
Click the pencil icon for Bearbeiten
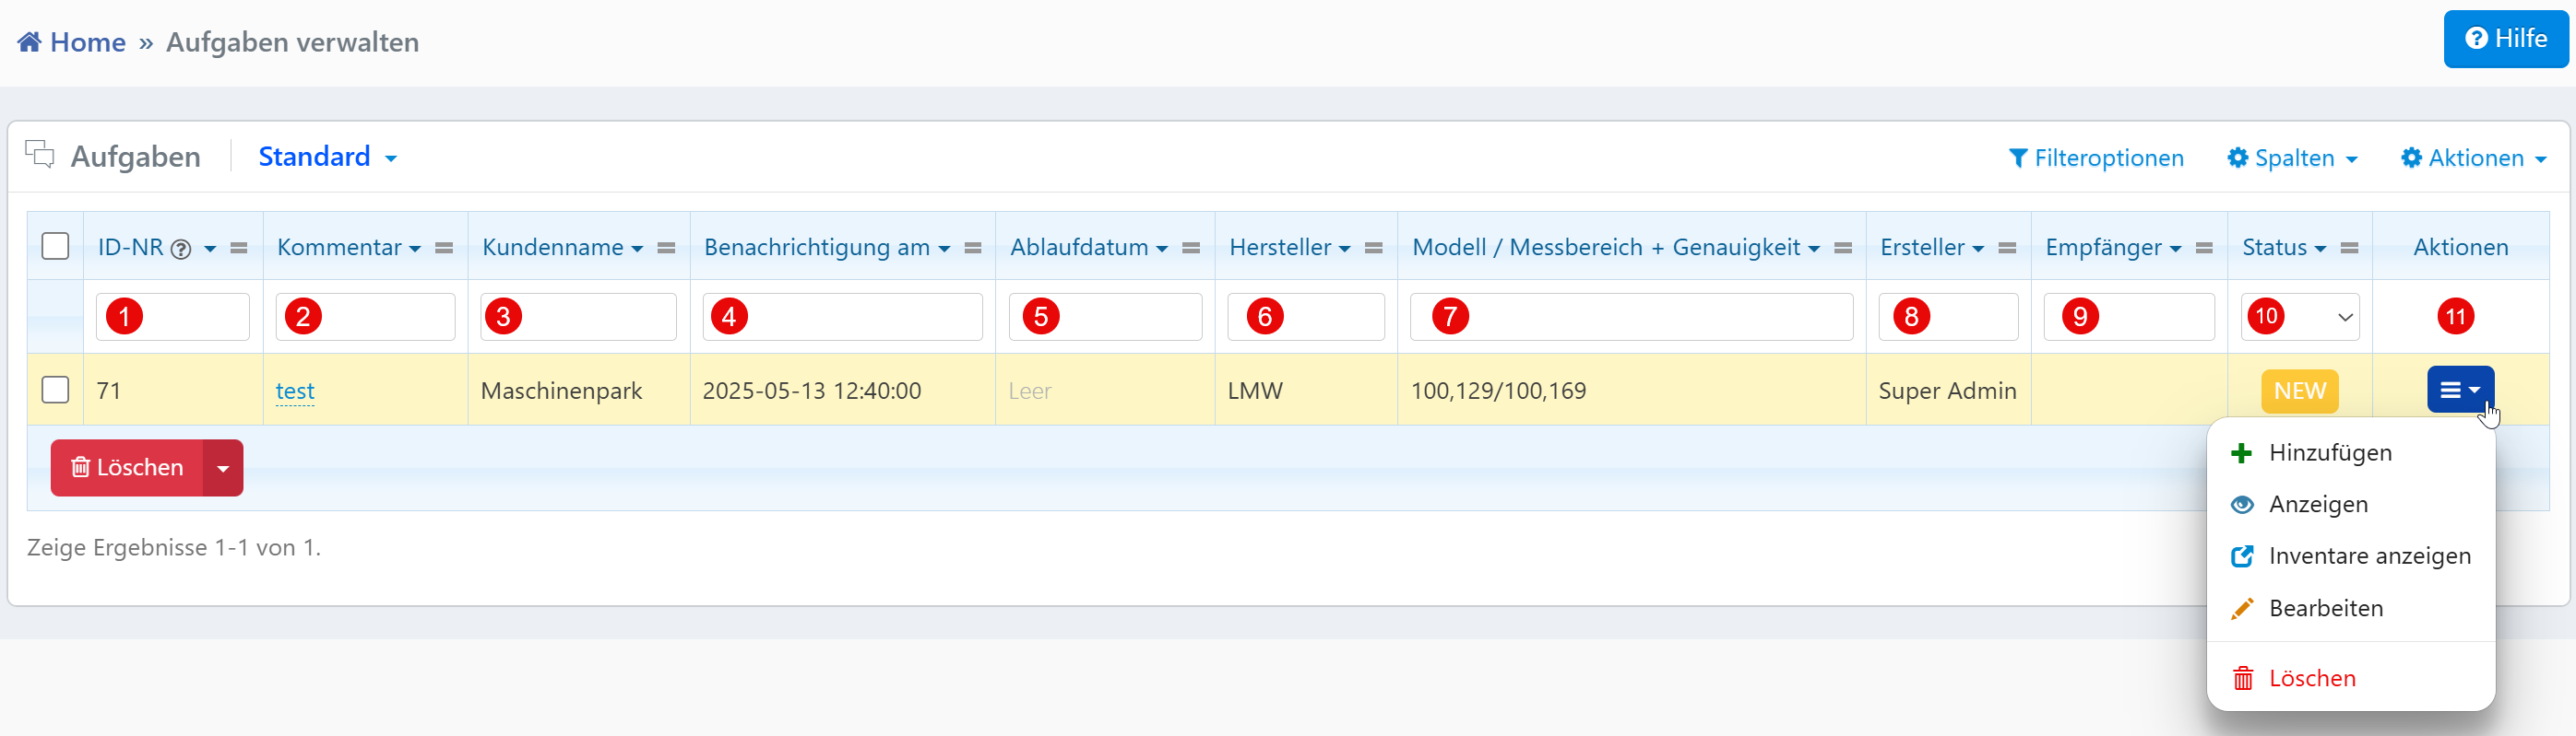point(2241,608)
